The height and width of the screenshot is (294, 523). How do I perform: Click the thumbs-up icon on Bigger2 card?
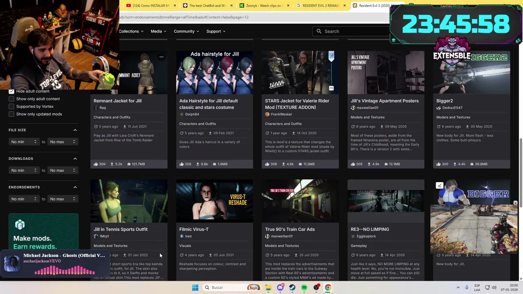tap(439, 164)
